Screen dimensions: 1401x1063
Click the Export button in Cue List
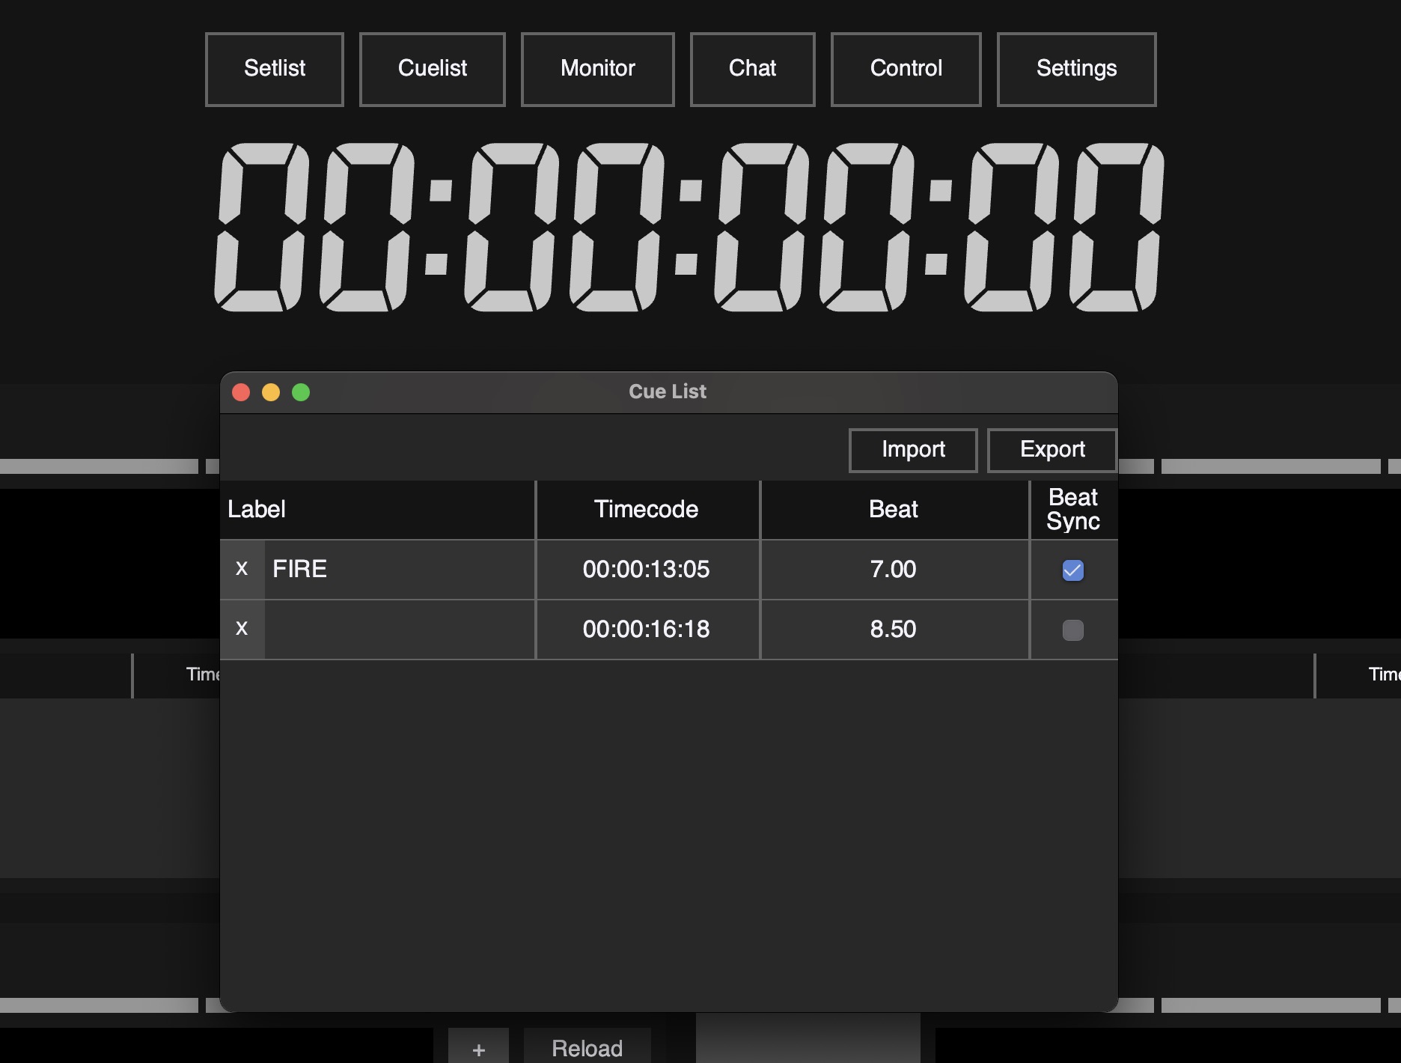point(1052,450)
